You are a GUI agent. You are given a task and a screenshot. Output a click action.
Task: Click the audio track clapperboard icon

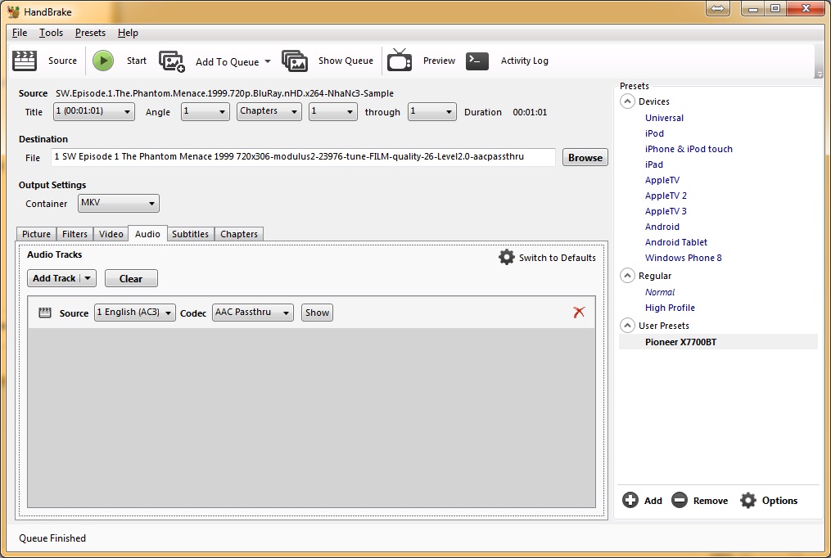[x=45, y=313]
